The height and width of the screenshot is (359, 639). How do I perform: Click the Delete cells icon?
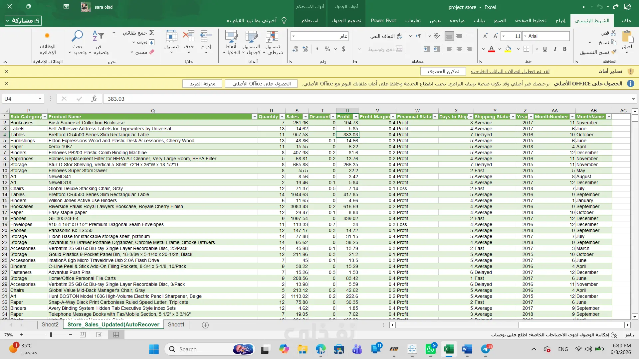(x=189, y=36)
